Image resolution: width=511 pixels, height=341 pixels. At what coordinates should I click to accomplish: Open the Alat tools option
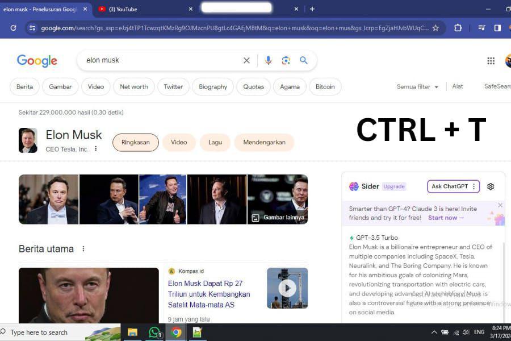458,86
